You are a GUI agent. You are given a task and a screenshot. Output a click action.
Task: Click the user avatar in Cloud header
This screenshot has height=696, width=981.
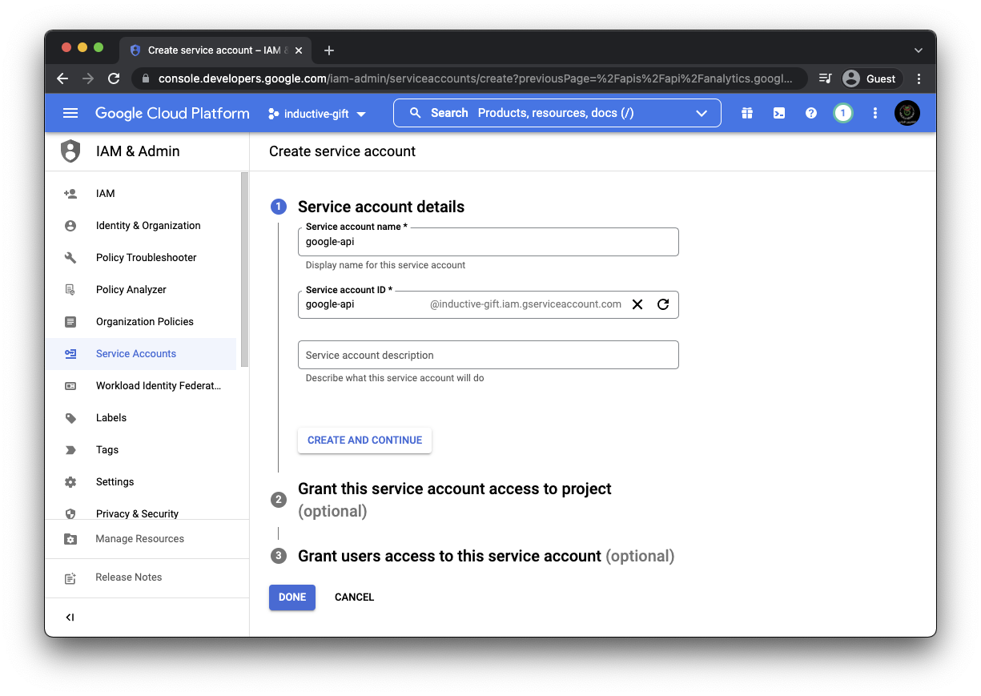(x=907, y=113)
